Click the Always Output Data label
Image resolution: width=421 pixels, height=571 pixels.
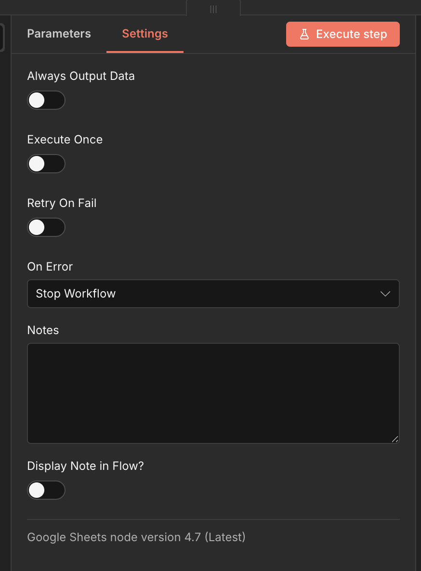pyautogui.click(x=81, y=76)
